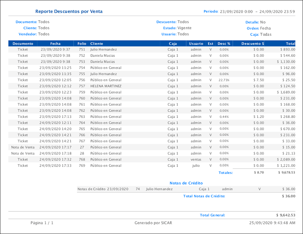Click the $ 8.70 discount total
The image size is (303, 234).
(259, 172)
